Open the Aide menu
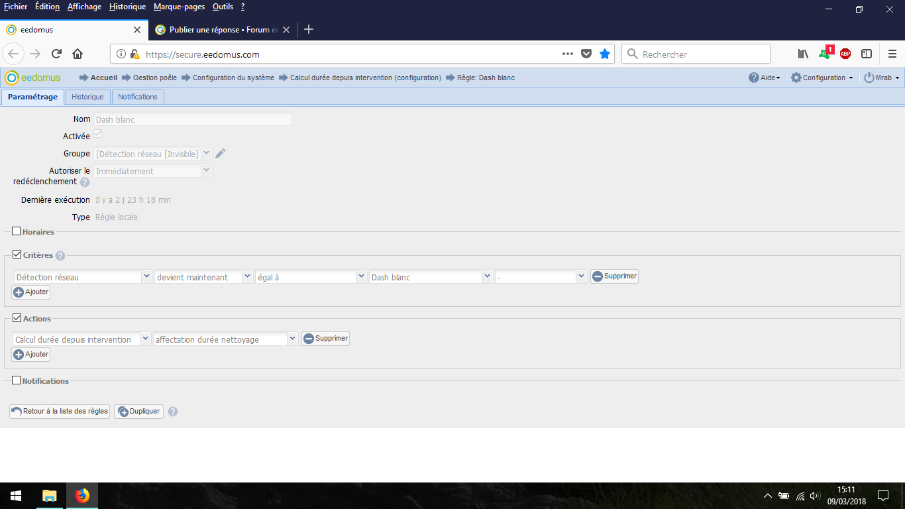 (765, 78)
